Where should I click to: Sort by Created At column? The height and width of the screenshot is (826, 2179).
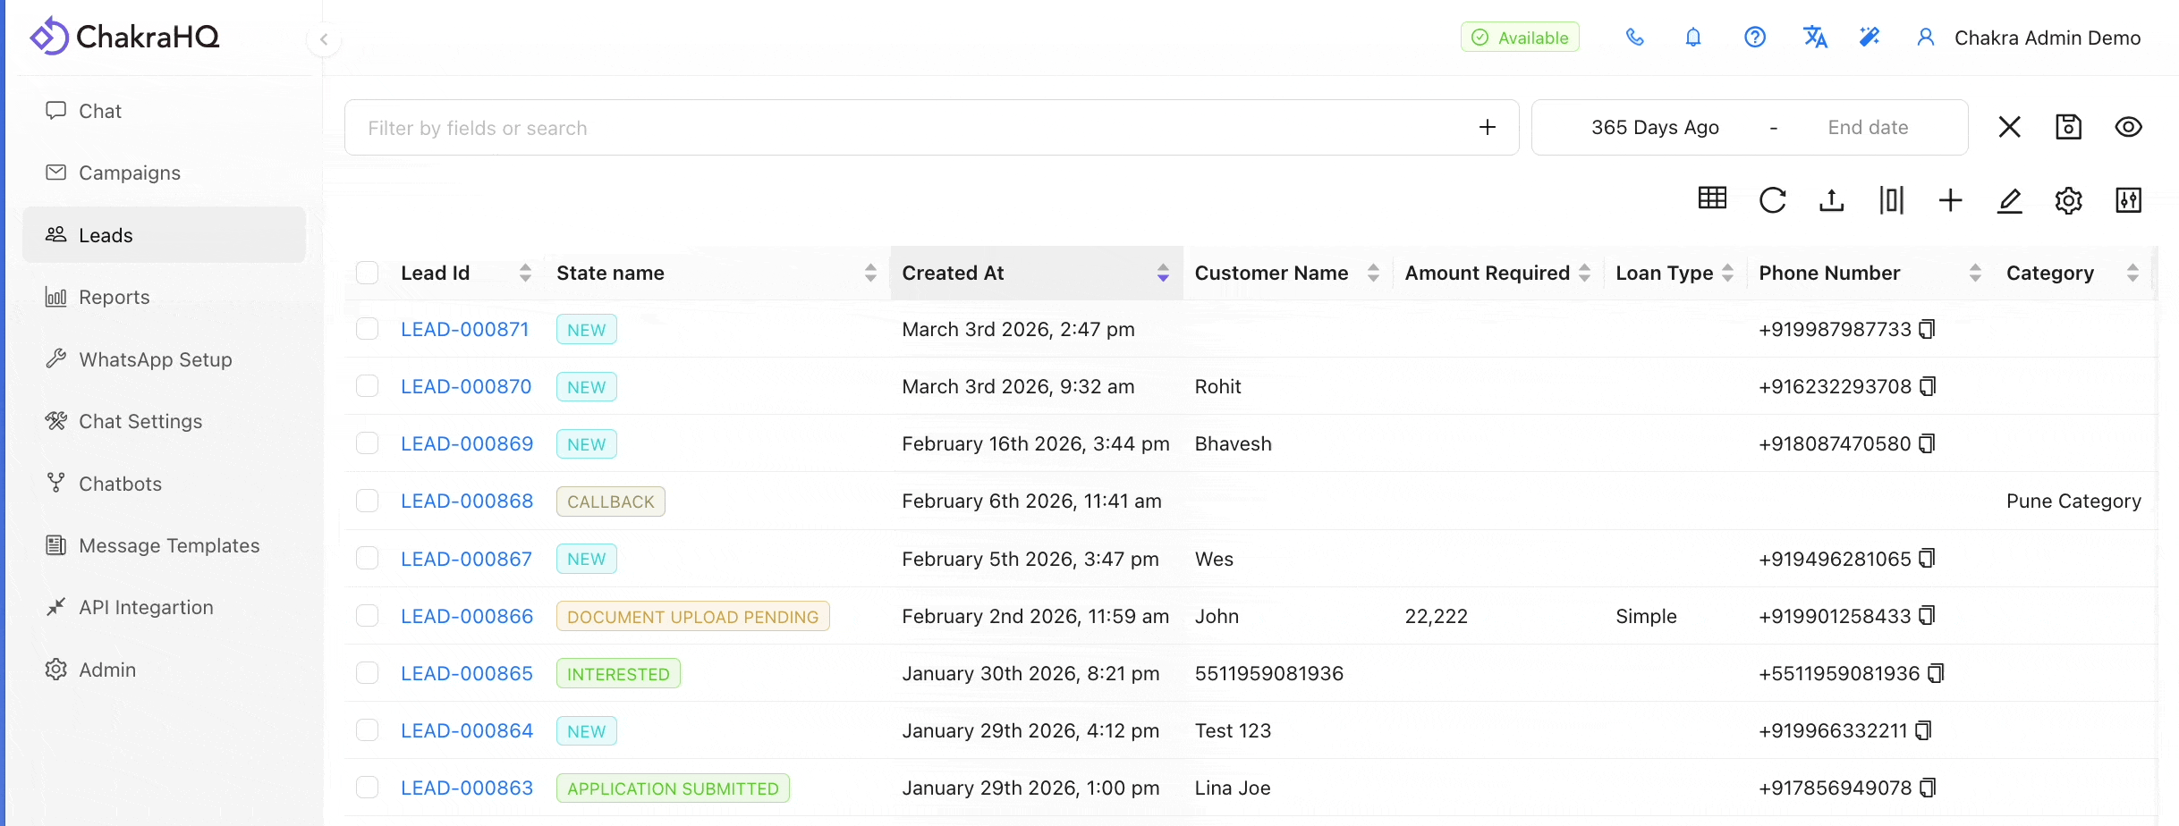coord(1162,273)
